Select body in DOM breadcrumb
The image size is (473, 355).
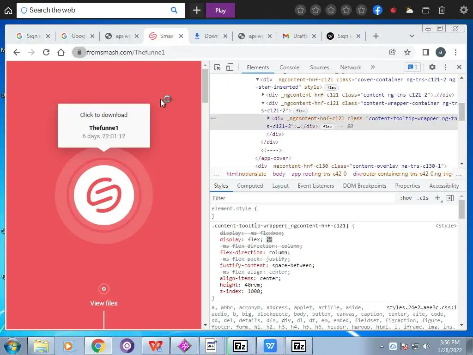point(279,174)
